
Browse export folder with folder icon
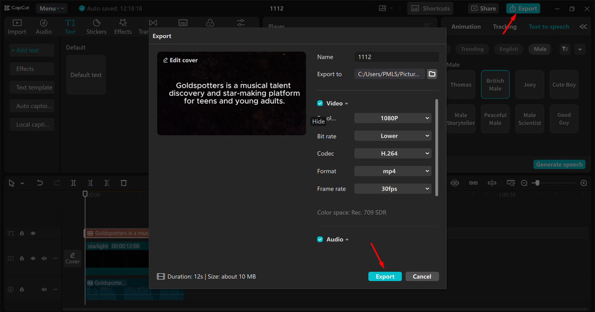click(x=432, y=74)
